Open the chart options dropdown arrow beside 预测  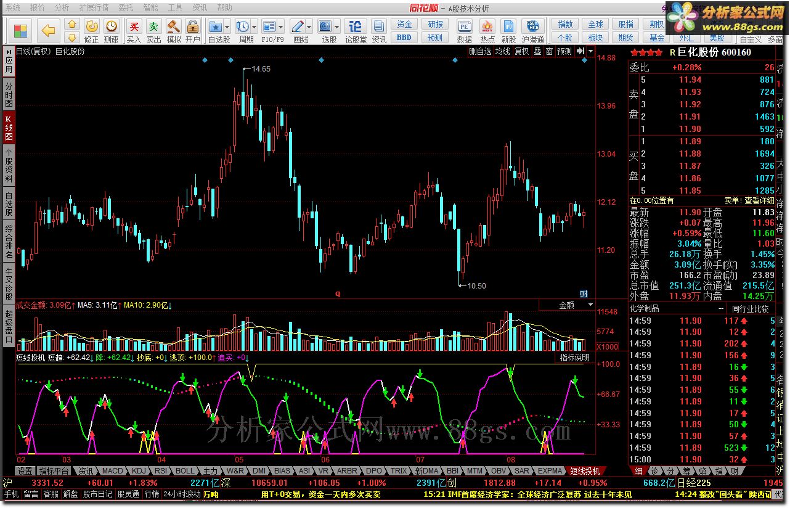591,52
